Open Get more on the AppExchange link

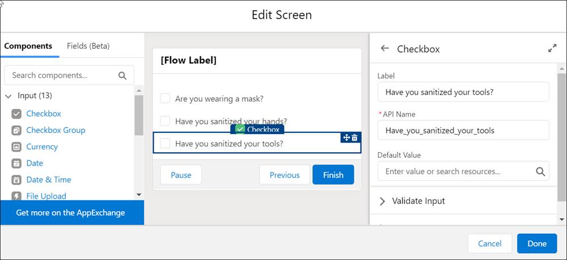point(70,213)
